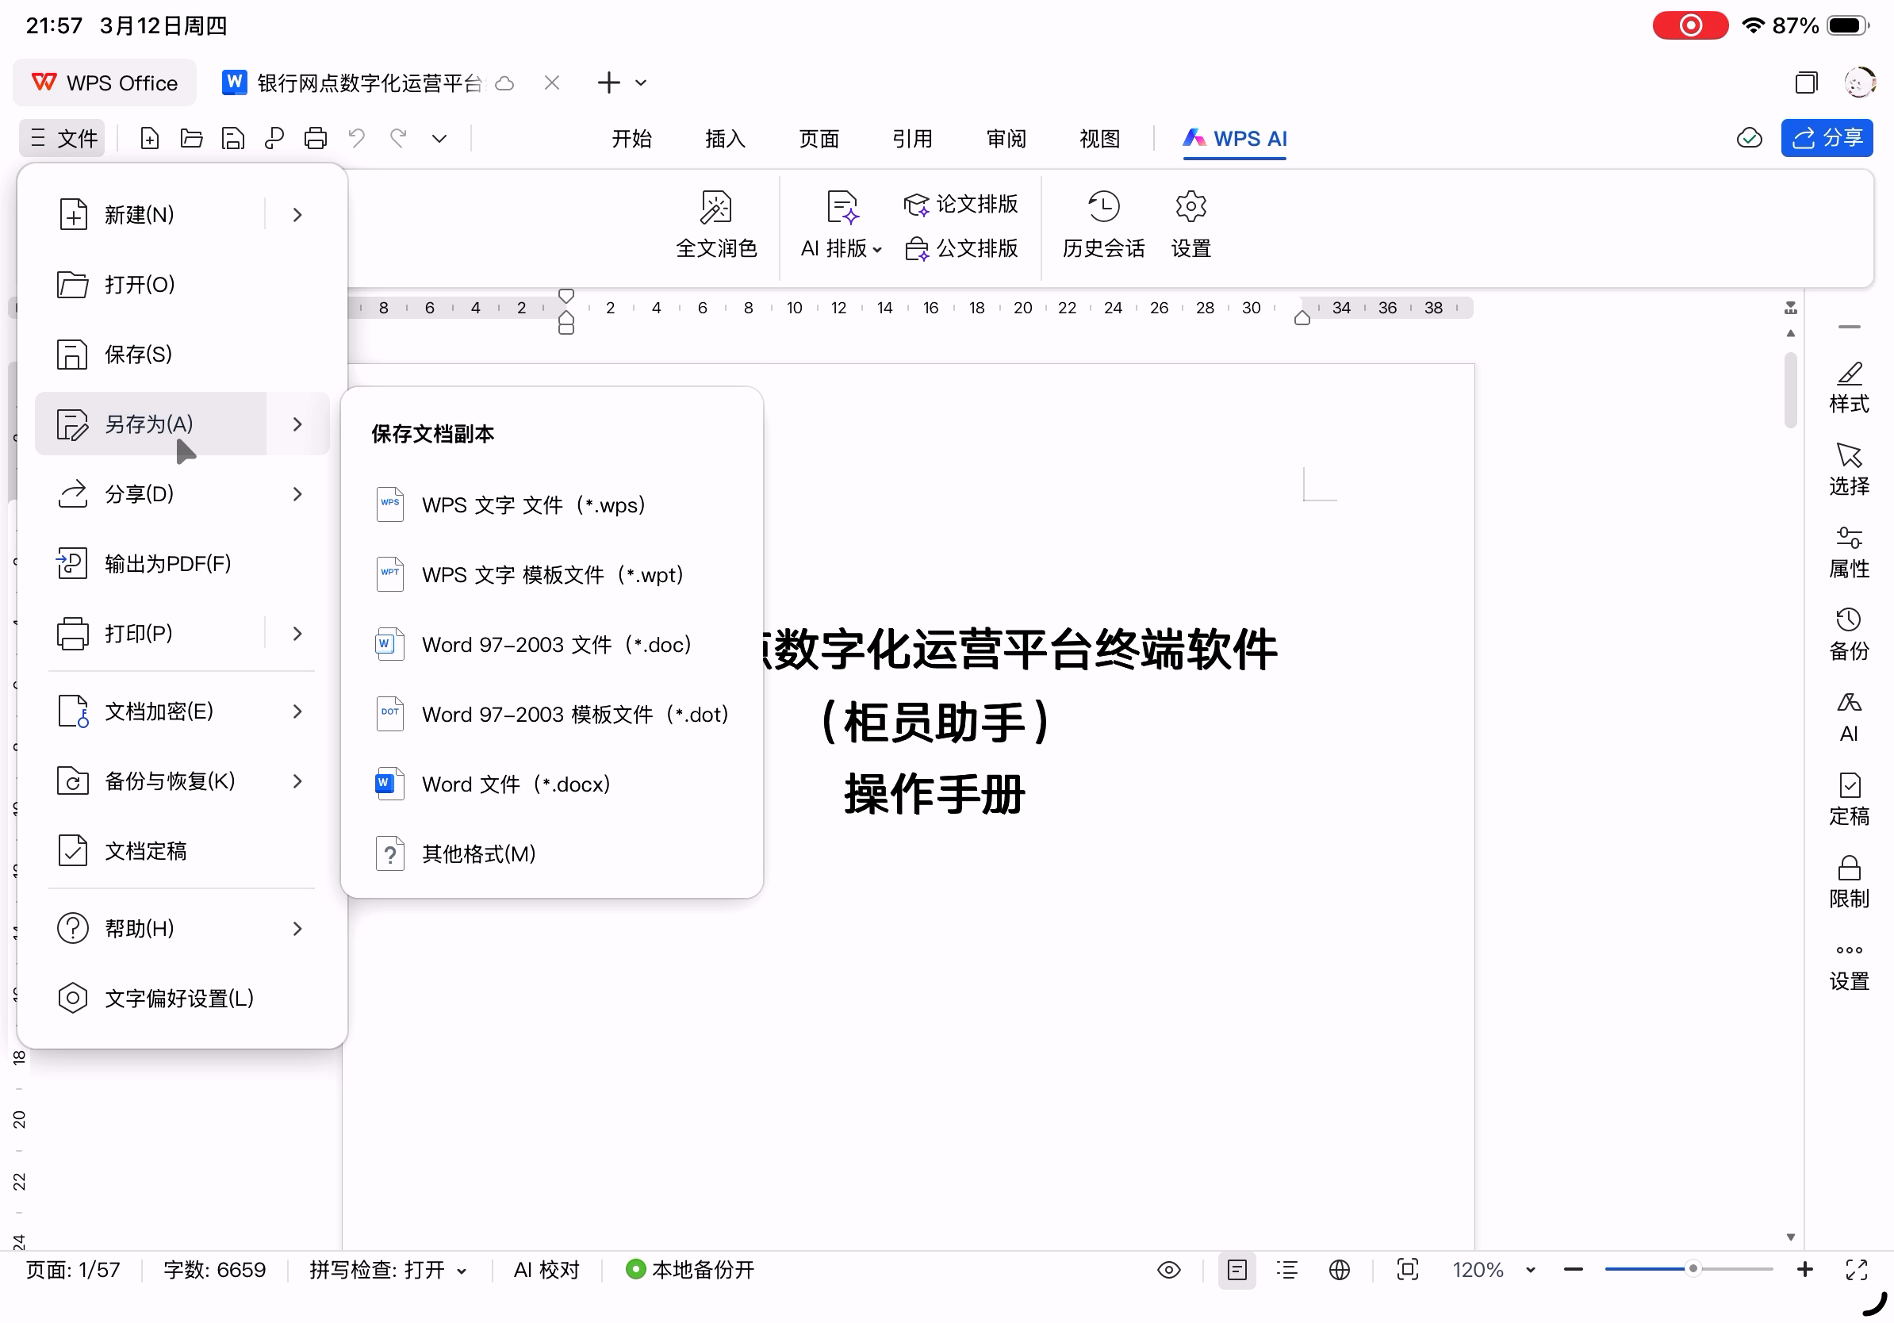The width and height of the screenshot is (1894, 1323).
Task: Open the 全文润色 AI polish tool
Action: (715, 223)
